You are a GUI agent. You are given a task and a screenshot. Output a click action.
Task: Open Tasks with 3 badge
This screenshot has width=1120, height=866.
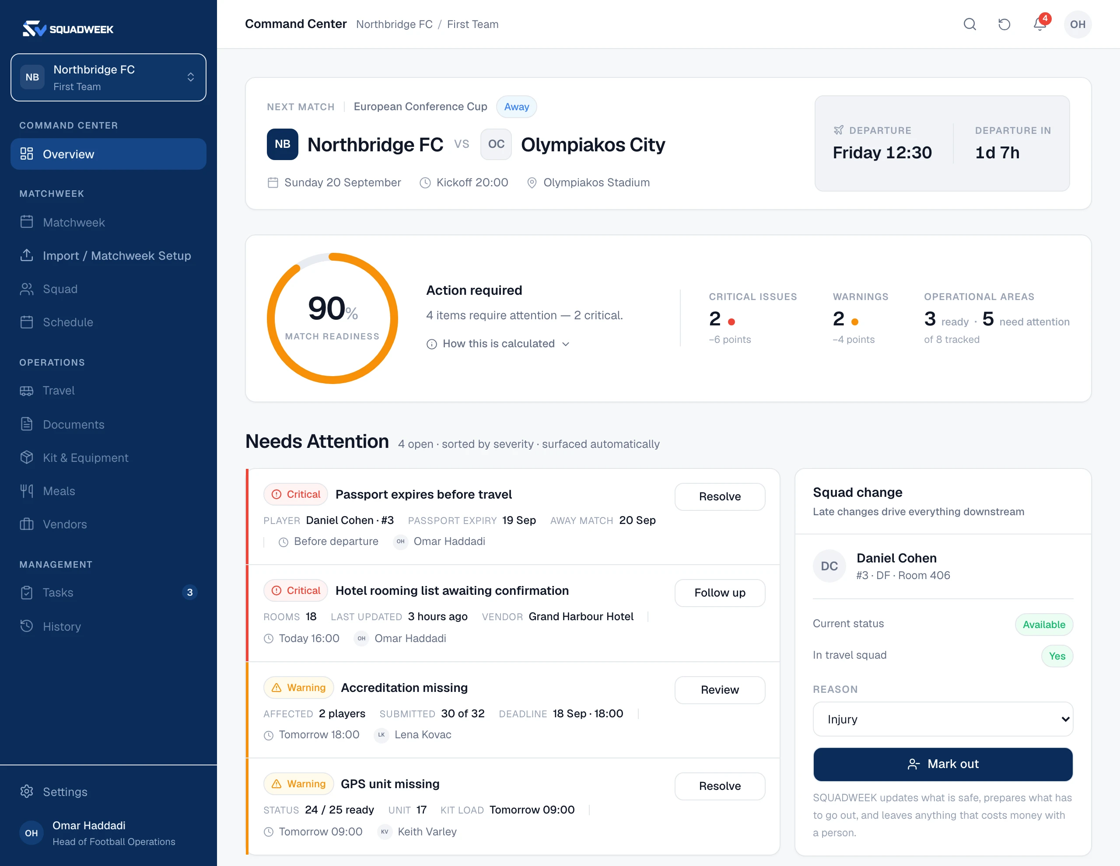(108, 592)
